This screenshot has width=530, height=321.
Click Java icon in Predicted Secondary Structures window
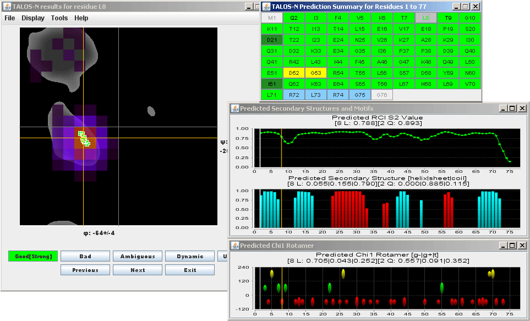pyautogui.click(x=234, y=108)
